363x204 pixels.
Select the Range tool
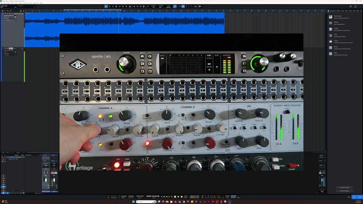tap(109, 6)
